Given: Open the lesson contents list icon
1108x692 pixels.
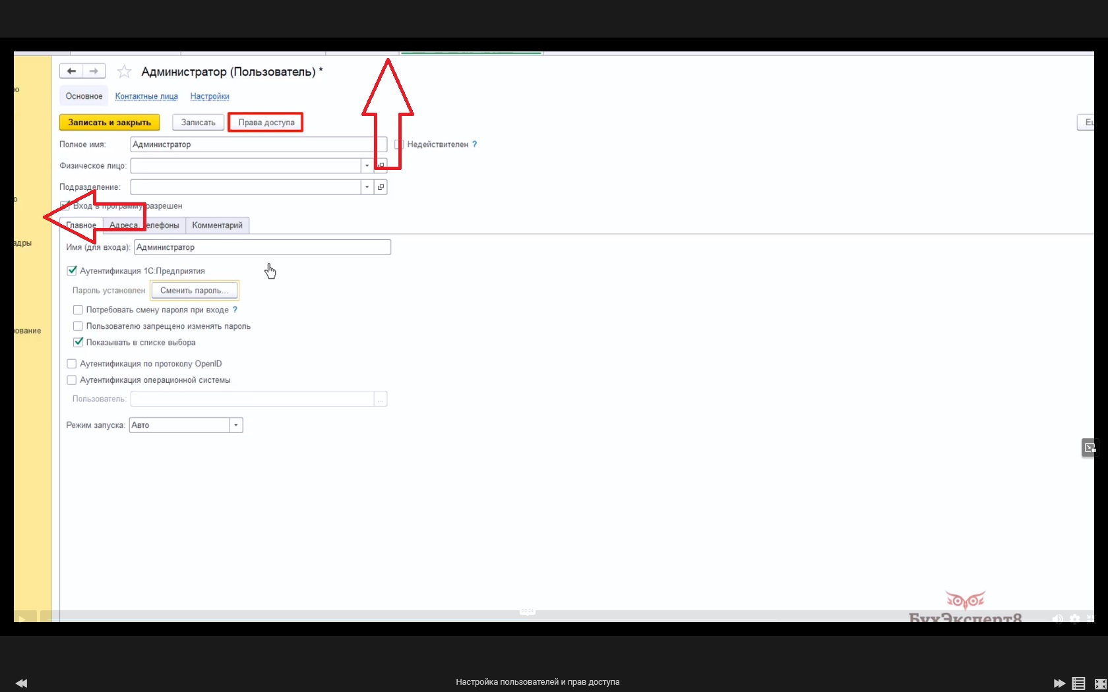Looking at the screenshot, I should [x=1078, y=683].
